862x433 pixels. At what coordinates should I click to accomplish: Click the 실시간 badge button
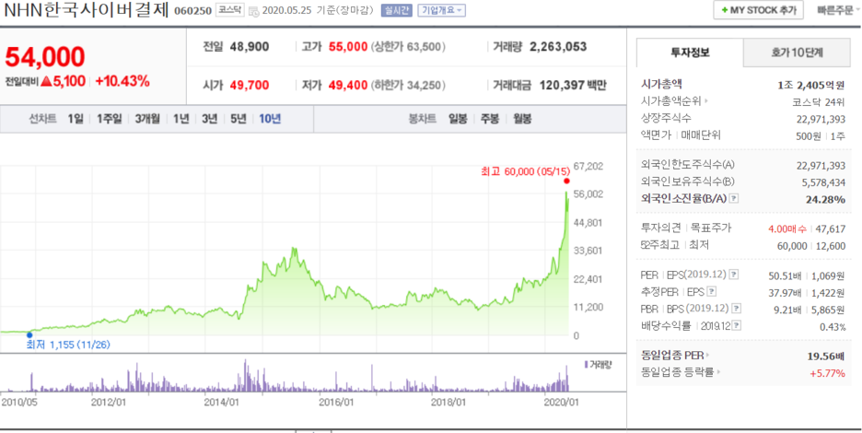(x=396, y=10)
